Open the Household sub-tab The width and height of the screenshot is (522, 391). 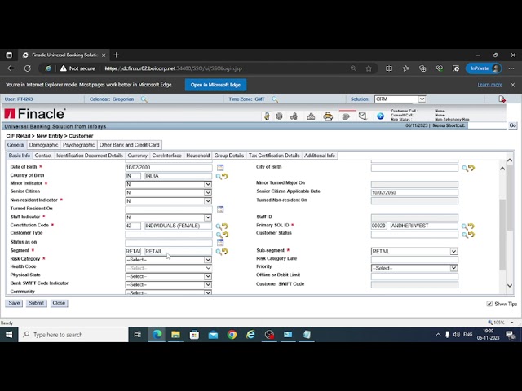pos(197,156)
